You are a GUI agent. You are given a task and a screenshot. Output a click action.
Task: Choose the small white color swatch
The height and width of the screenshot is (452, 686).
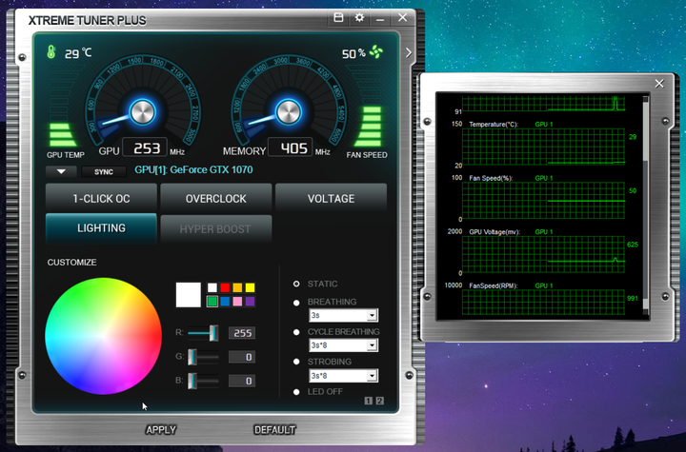coord(212,287)
